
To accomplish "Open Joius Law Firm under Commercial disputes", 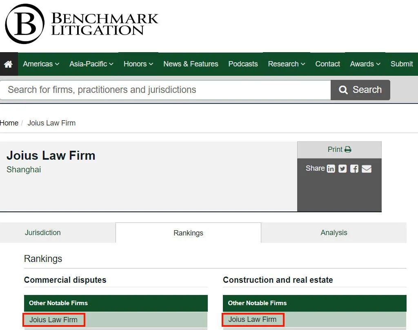I will (x=53, y=320).
